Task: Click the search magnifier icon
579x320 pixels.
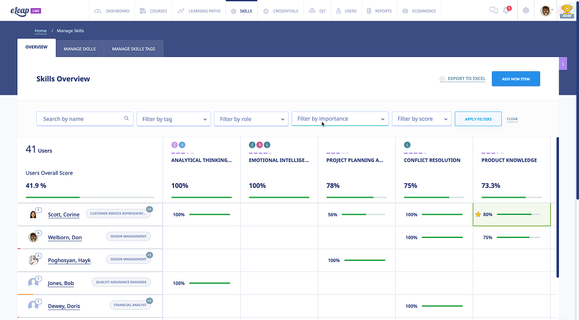Action: pyautogui.click(x=126, y=118)
